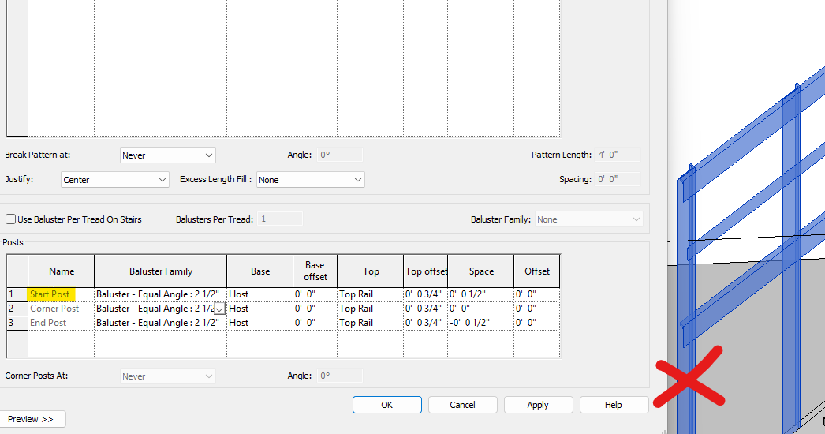This screenshot has width=825, height=434.
Task: Click Start Post Base offset cell
Action: point(315,294)
